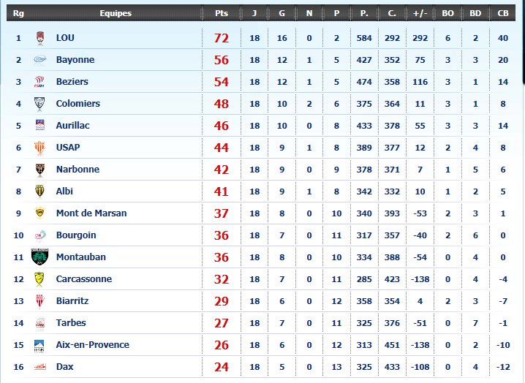This screenshot has width=525, height=383.
Task: Click the Carcassonne yellow shield logo
Action: coord(39,279)
